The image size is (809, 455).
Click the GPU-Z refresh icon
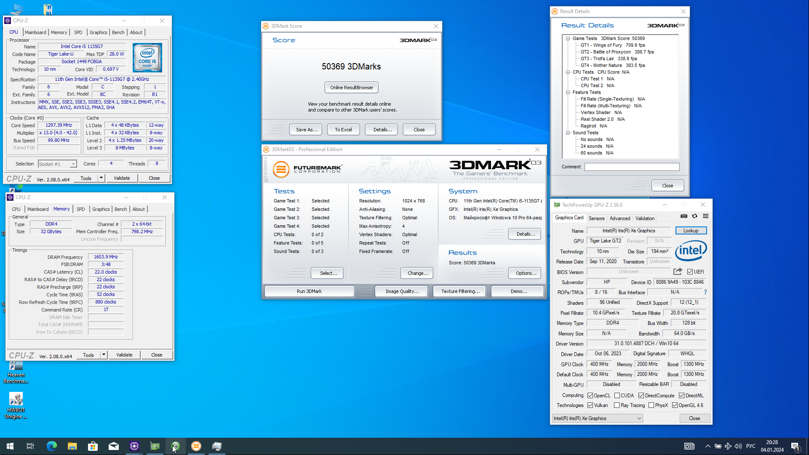[x=695, y=216]
